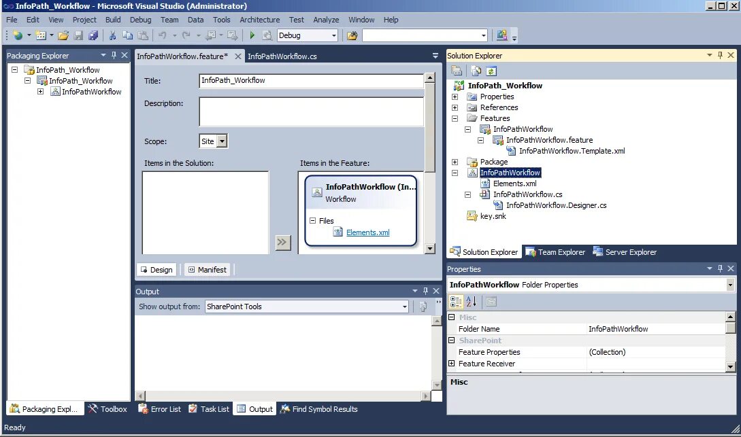Click the Save toolbar icon
The image size is (741, 437).
[x=78, y=35]
